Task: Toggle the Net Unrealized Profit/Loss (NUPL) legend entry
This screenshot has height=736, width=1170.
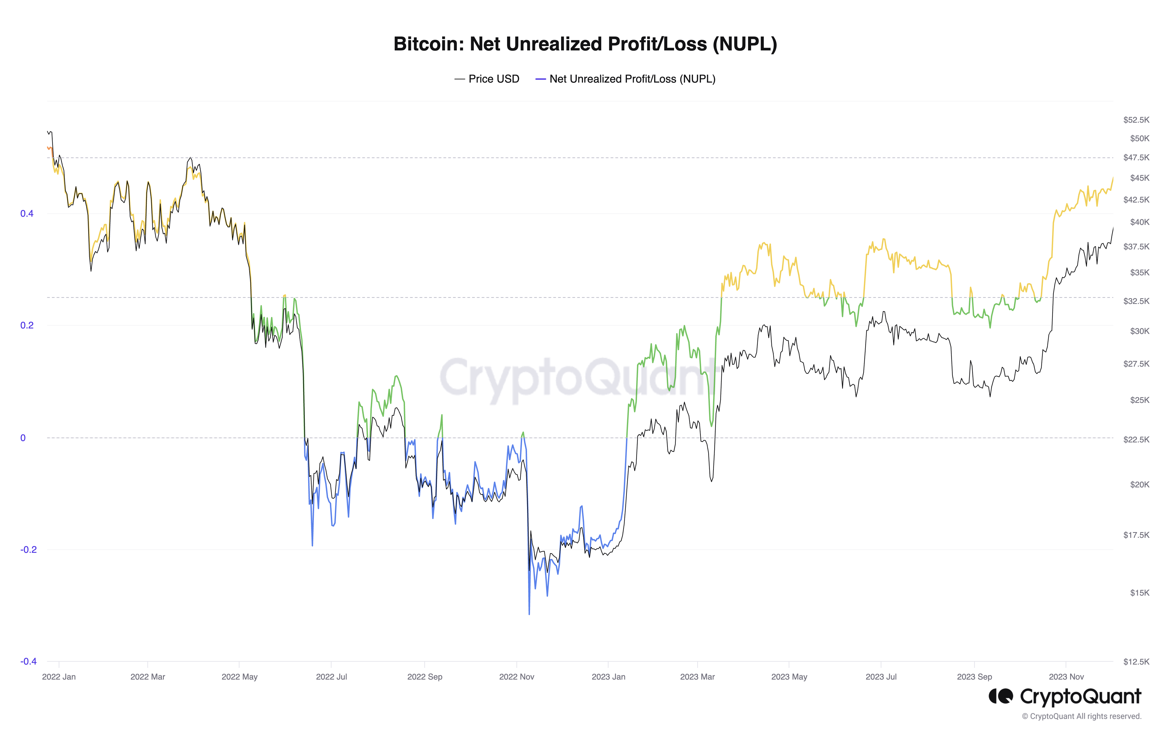Action: point(625,79)
